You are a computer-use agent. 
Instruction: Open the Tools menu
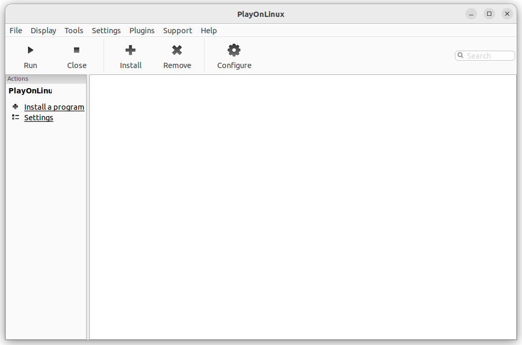(73, 31)
